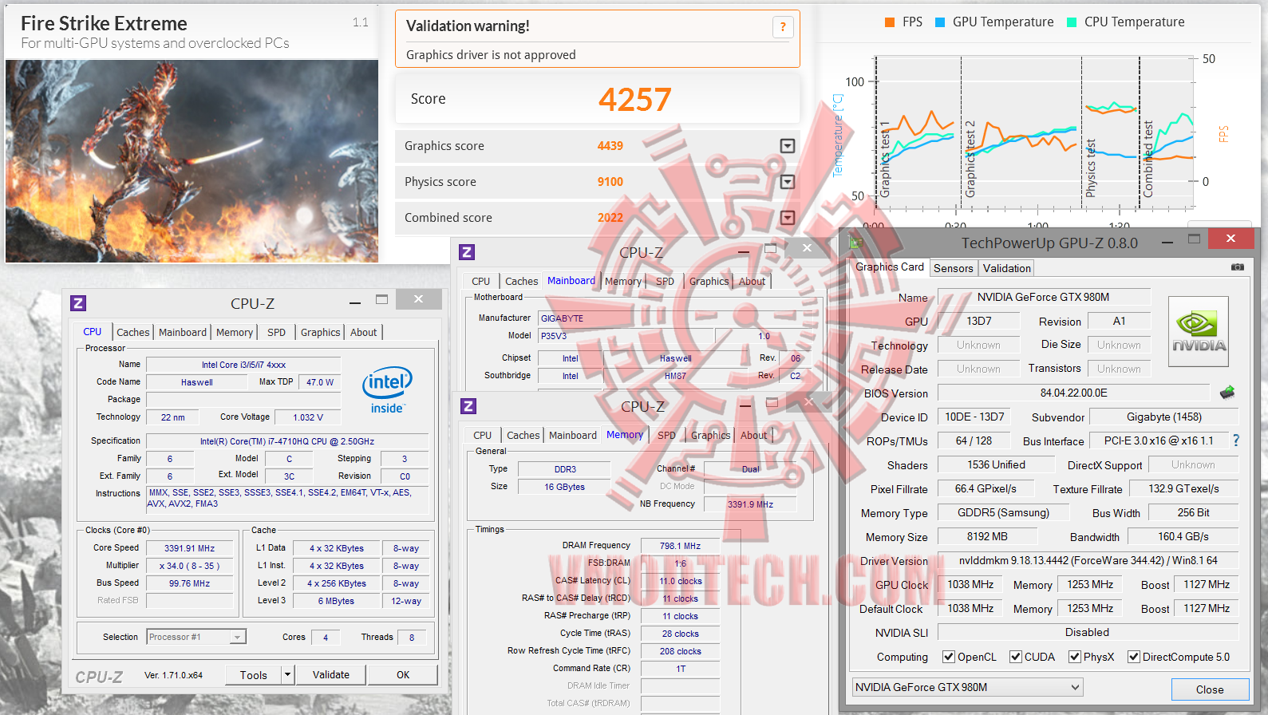Click the NVIDIA logo in GPU-Z
1268x715 pixels.
coord(1199,332)
